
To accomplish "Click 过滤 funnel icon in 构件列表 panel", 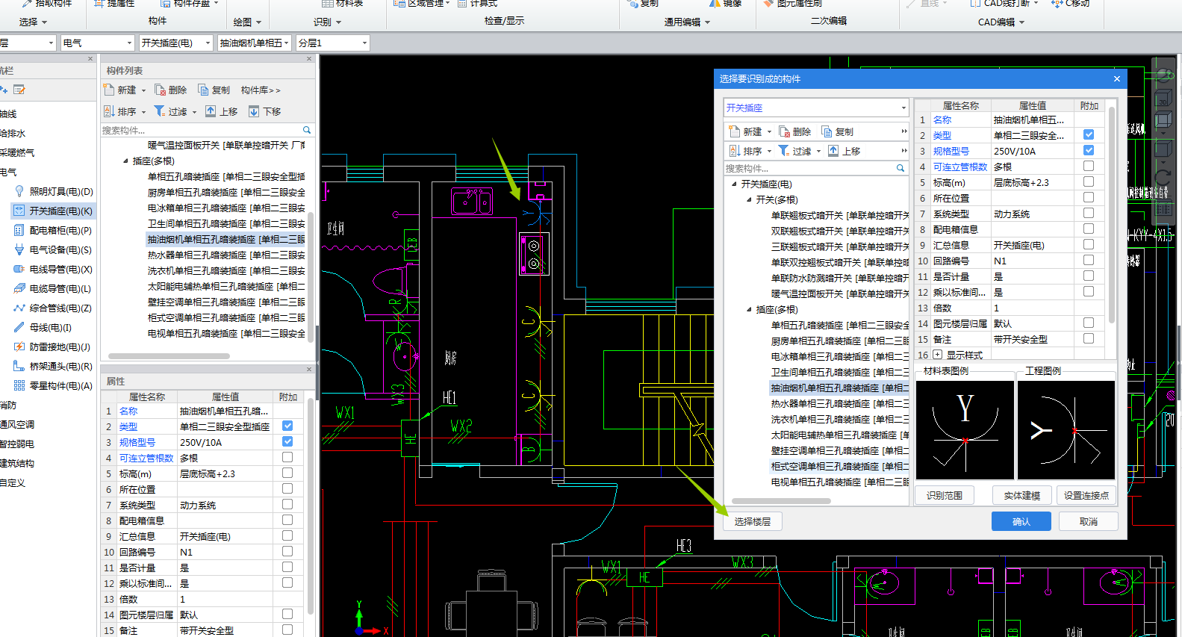I will tap(160, 111).
